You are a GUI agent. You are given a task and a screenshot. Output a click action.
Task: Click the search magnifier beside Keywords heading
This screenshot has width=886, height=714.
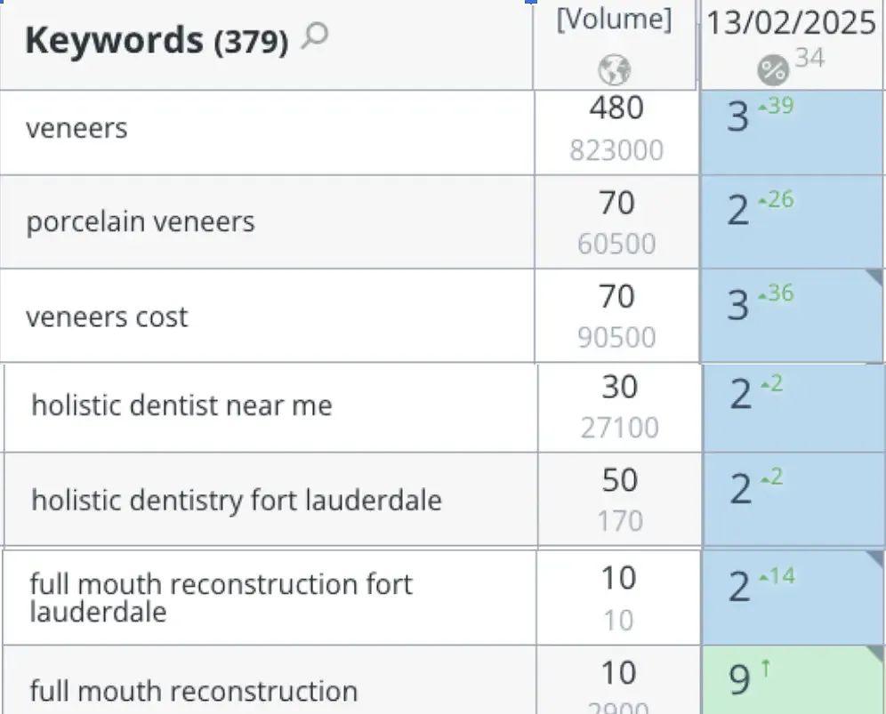click(315, 38)
